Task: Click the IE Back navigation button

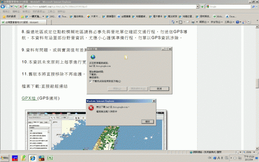Action: (3, 6)
